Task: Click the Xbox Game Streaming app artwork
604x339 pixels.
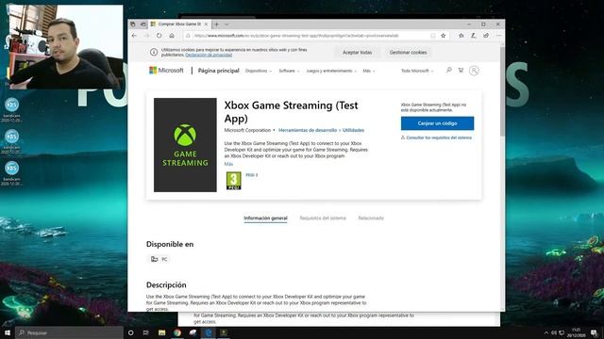Action: tap(185, 145)
